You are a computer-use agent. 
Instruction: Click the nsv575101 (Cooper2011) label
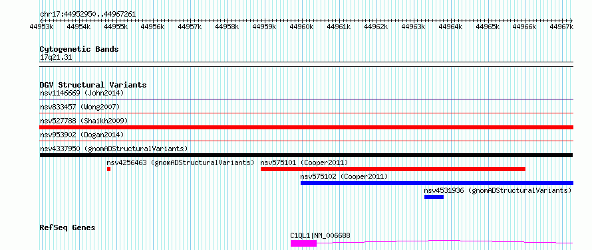(x=304, y=162)
